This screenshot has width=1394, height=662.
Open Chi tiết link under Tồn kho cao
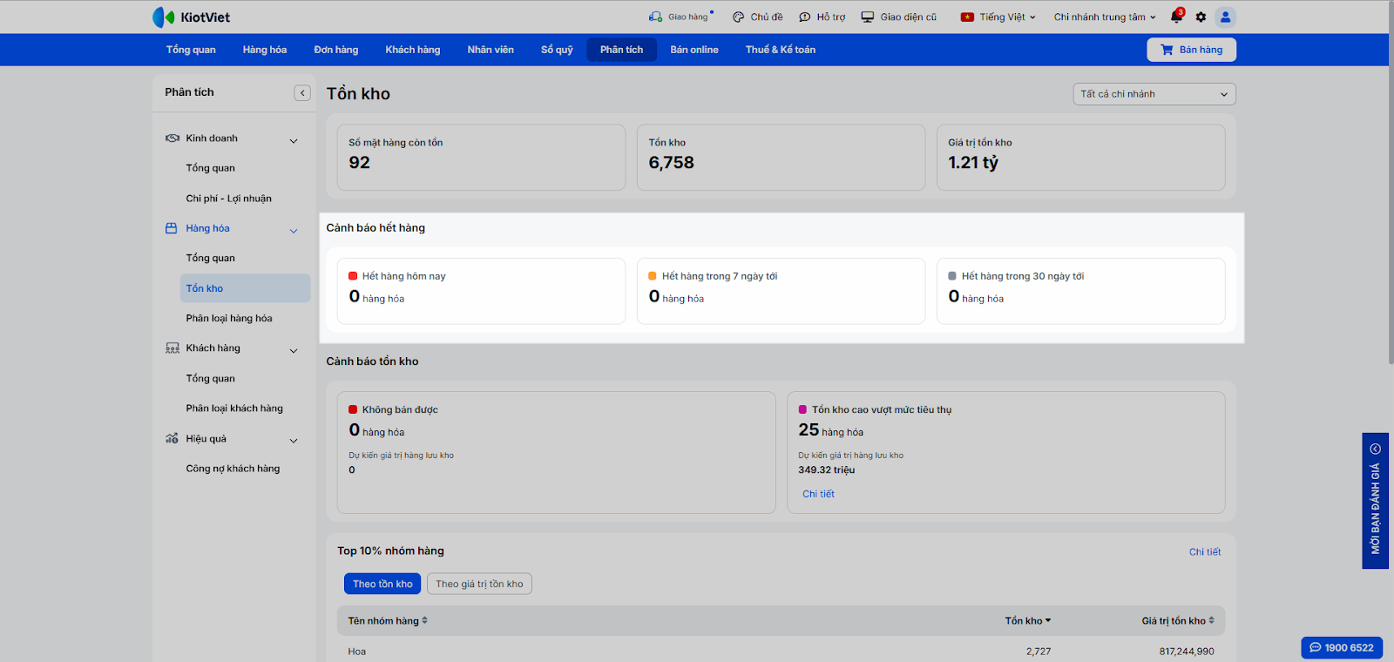tap(818, 494)
